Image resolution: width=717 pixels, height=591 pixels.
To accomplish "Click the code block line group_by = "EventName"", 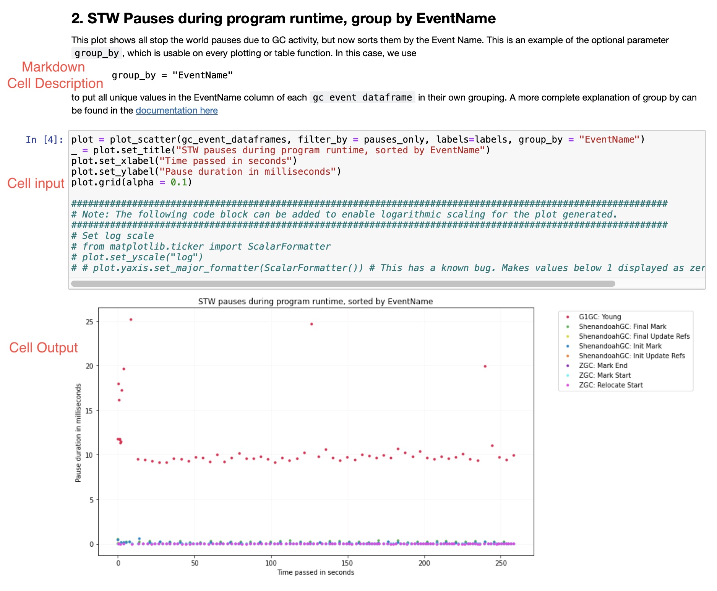I will (x=172, y=75).
